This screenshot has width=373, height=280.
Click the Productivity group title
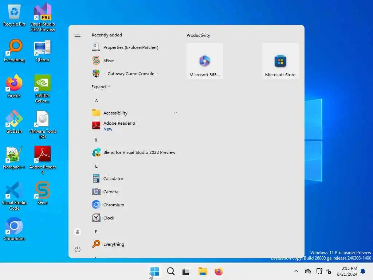pos(198,35)
